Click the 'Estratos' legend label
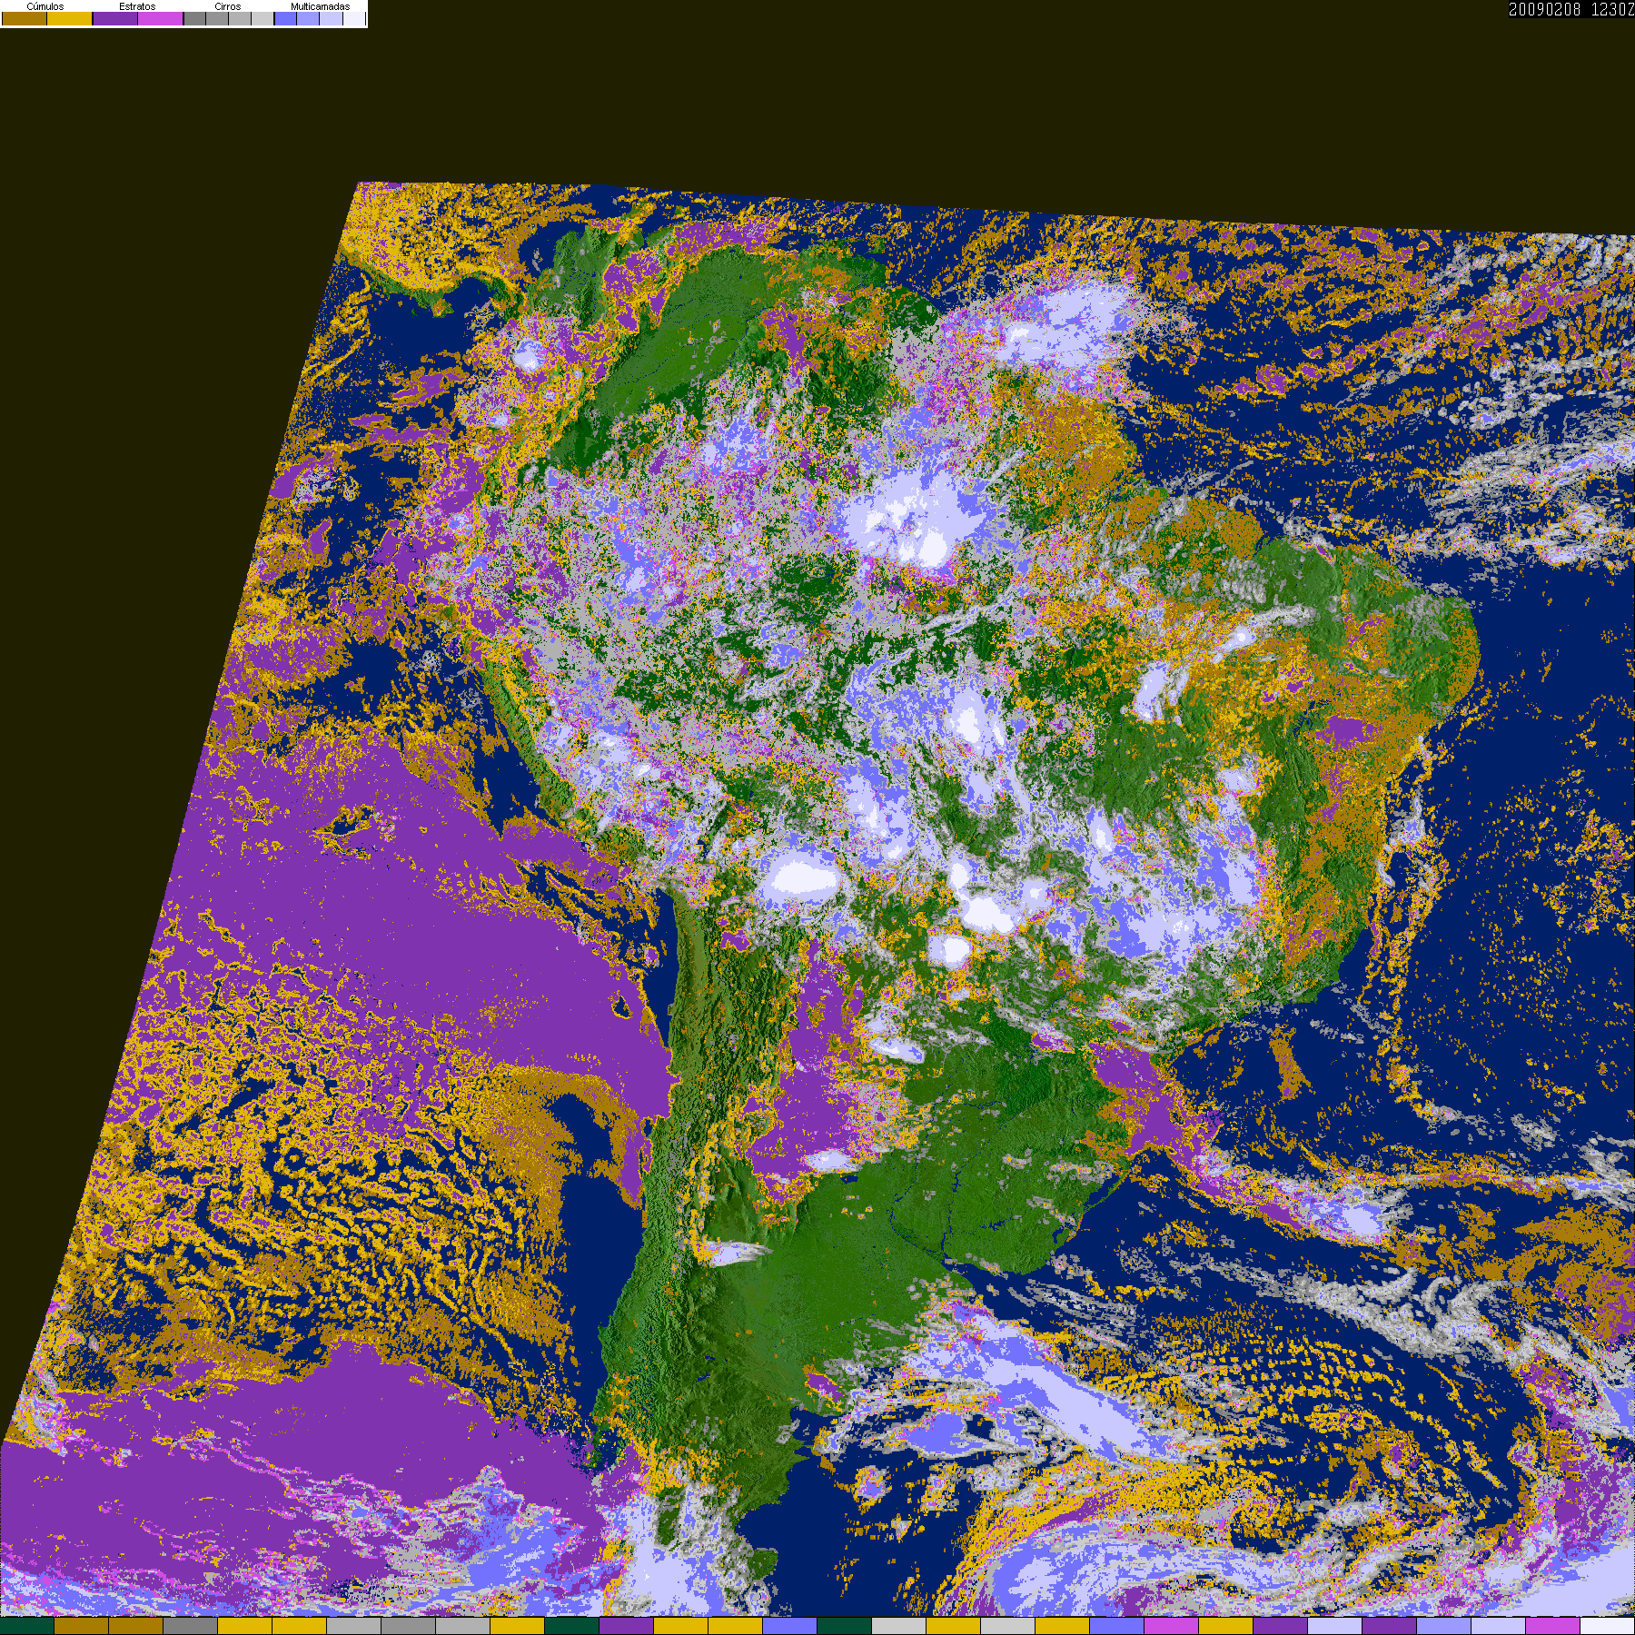1635x1635 pixels. pos(137,6)
